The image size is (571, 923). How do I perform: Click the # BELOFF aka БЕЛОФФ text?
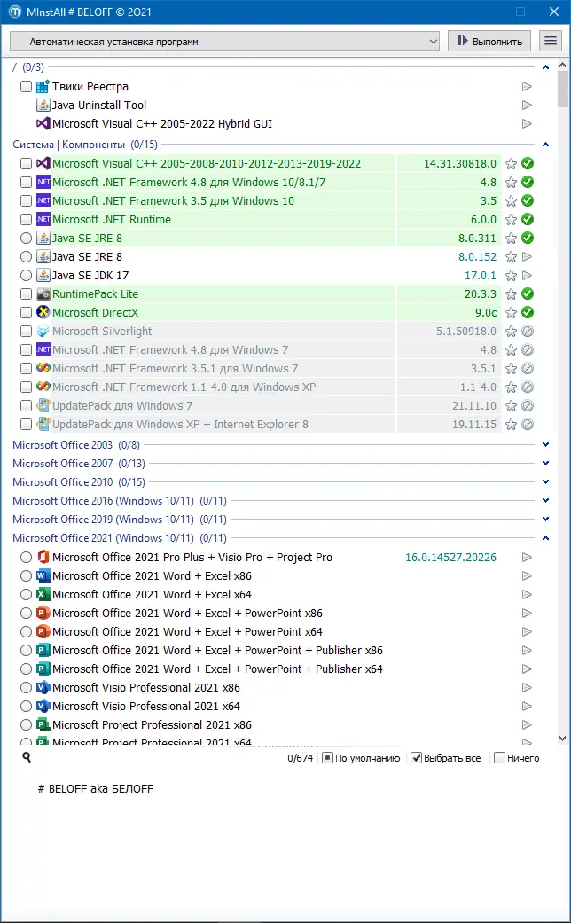96,789
